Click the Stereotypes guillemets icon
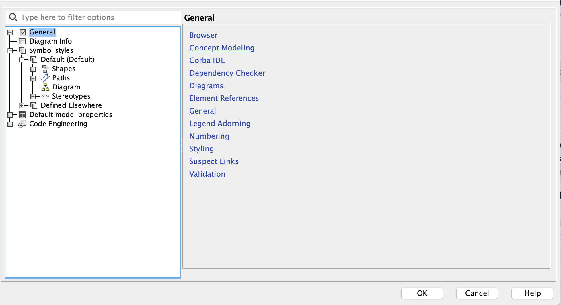Viewport: 561px width, 305px height. click(x=45, y=96)
